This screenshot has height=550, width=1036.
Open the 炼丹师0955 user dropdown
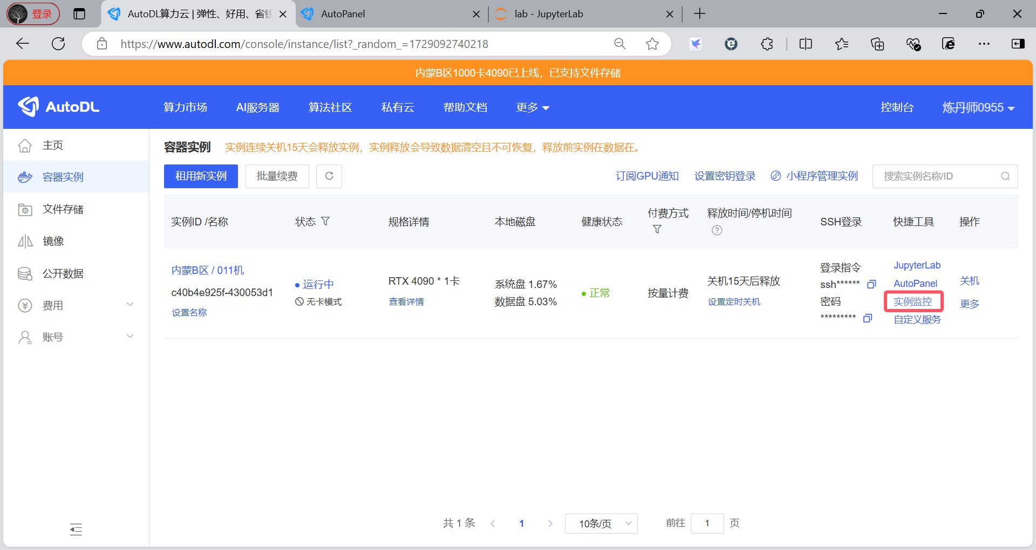(x=978, y=107)
